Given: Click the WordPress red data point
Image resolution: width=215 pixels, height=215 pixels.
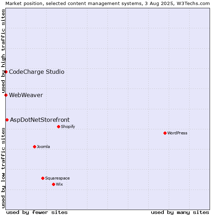Looking at the screenshot, I should click(x=165, y=133).
